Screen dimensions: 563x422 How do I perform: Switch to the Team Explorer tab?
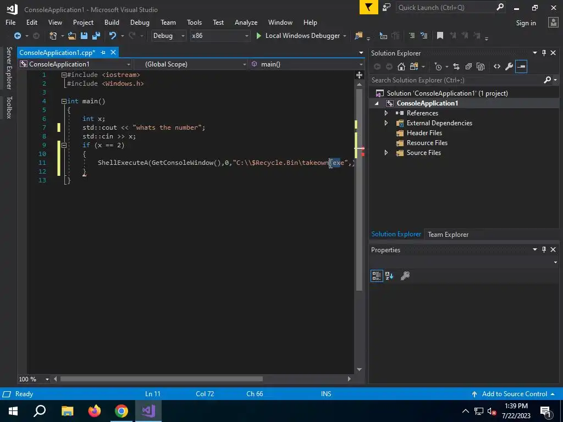click(448, 234)
